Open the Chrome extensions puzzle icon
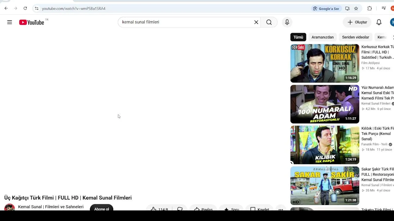 pyautogui.click(x=370, y=8)
